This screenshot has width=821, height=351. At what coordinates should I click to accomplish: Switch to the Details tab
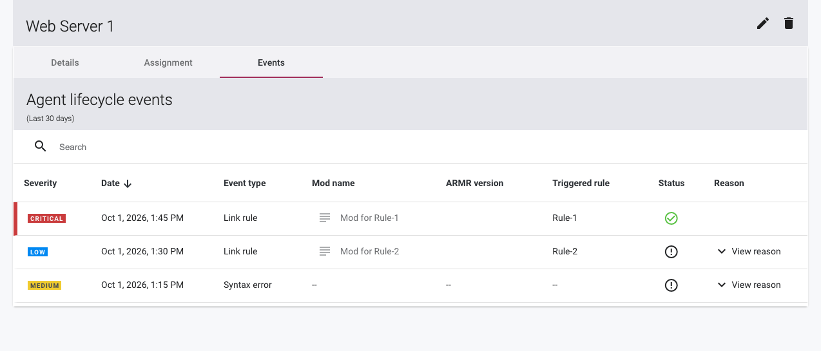[x=65, y=62]
